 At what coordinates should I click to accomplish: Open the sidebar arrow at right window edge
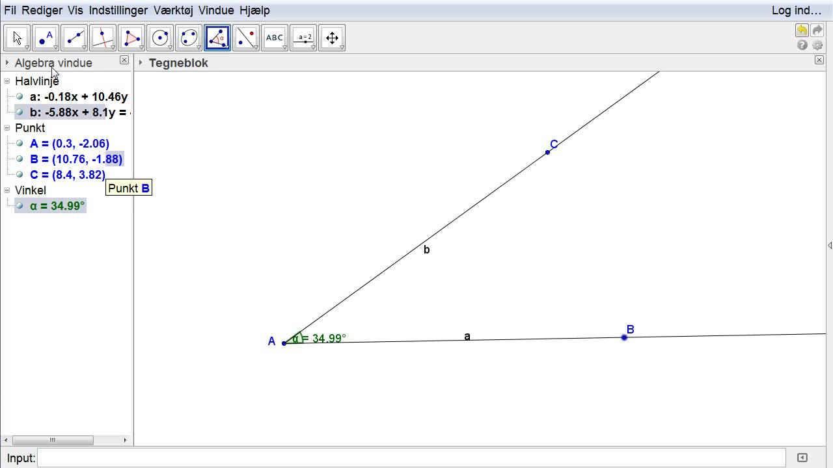[x=829, y=245]
